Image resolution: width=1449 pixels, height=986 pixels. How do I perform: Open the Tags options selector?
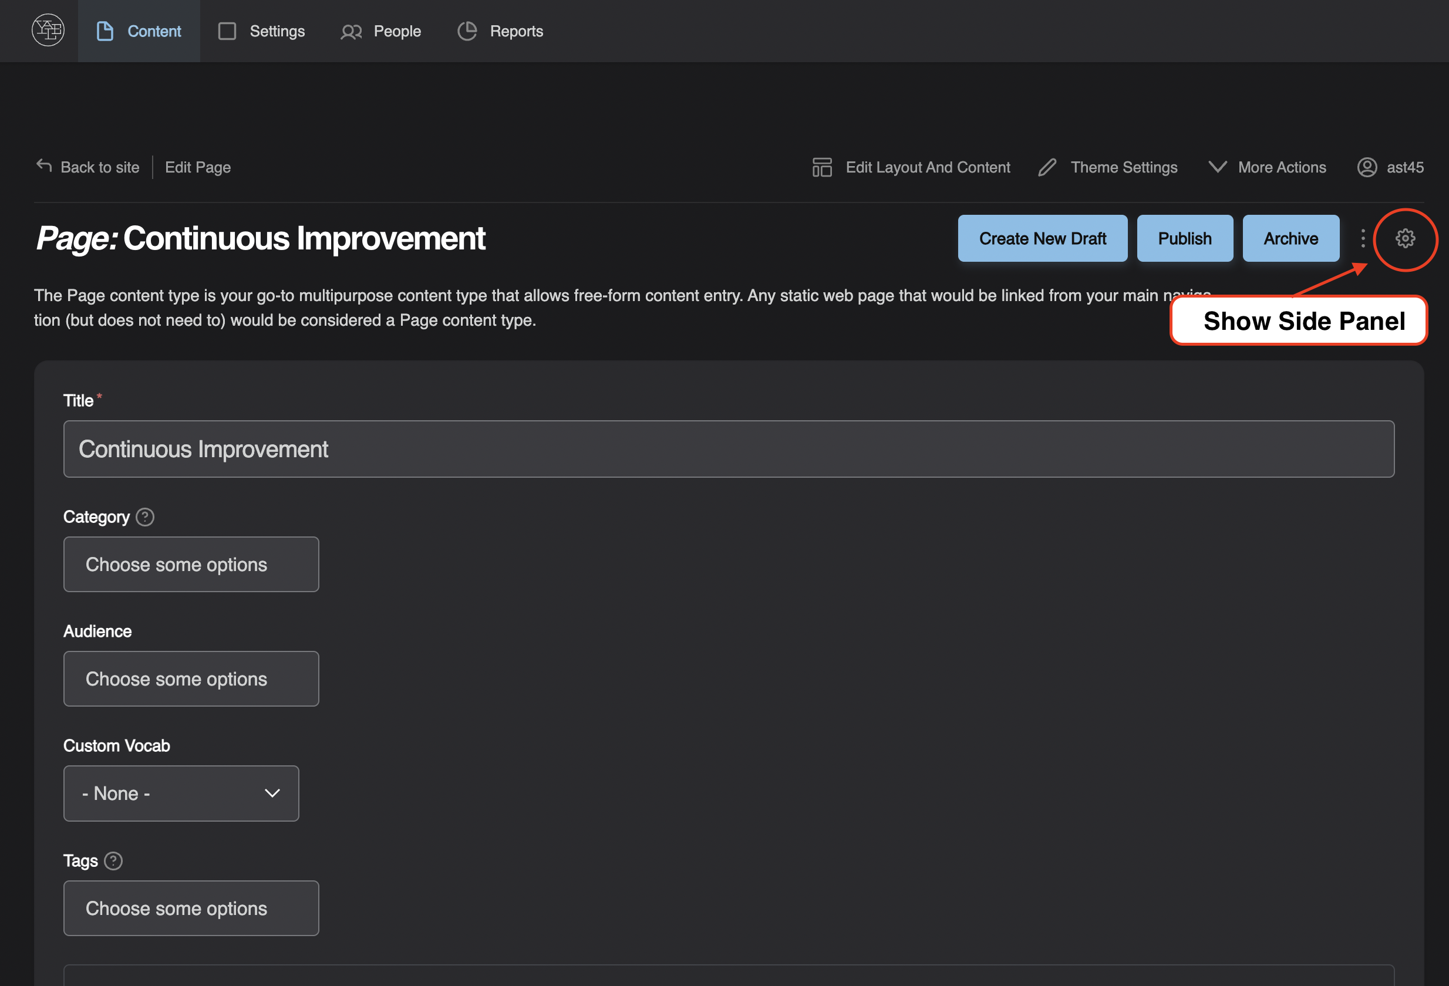tap(191, 908)
